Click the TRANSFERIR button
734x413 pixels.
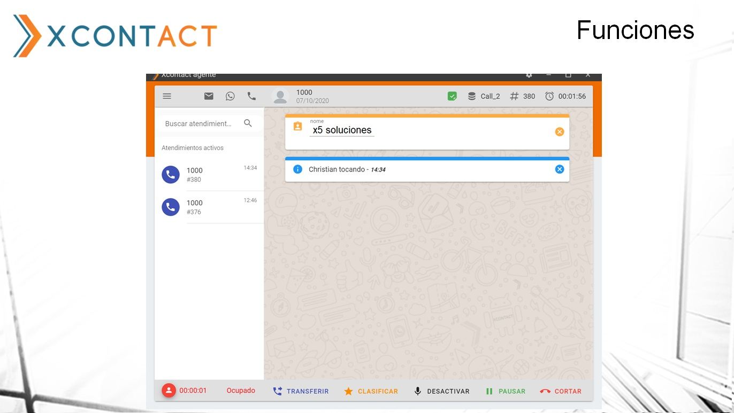coord(301,391)
